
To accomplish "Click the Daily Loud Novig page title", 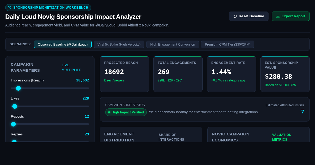I will (73, 17).
